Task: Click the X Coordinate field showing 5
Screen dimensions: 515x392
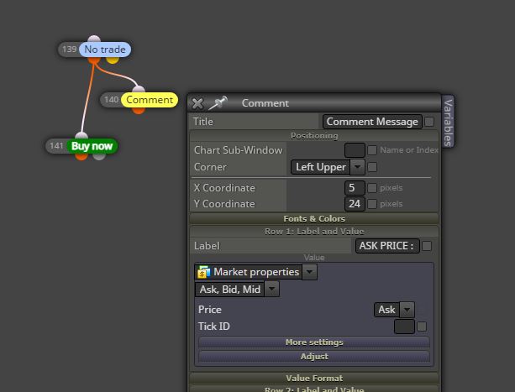Action: [x=355, y=188]
